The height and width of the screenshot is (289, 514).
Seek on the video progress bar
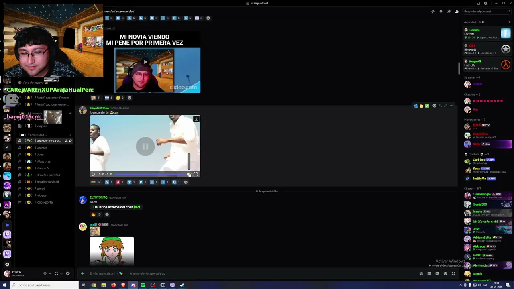(150, 174)
